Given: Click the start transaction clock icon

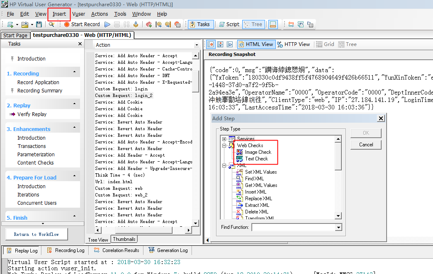Looking at the screenshot, I should pyautogui.click(x=158, y=24).
